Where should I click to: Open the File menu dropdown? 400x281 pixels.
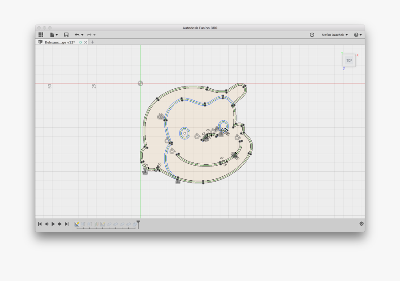pos(53,35)
